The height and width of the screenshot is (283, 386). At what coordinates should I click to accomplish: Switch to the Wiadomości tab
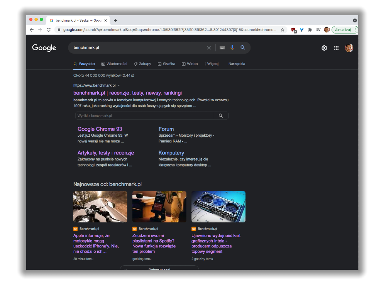coord(114,64)
